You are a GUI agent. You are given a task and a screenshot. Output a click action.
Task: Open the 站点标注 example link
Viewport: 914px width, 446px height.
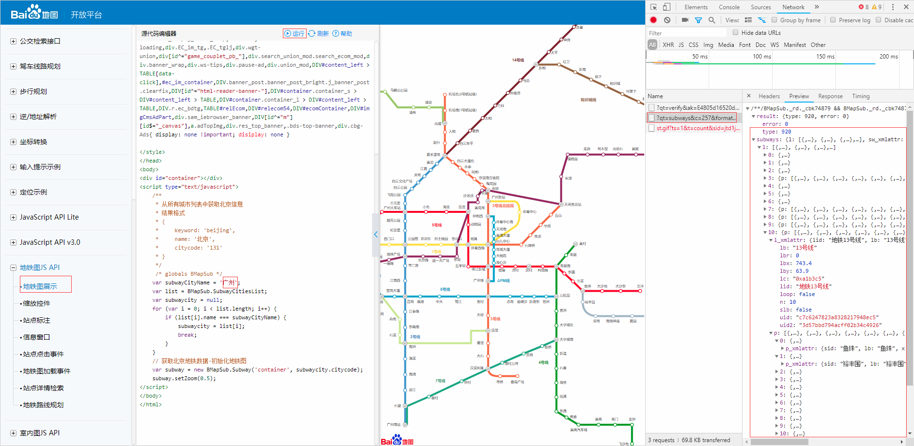(36, 320)
